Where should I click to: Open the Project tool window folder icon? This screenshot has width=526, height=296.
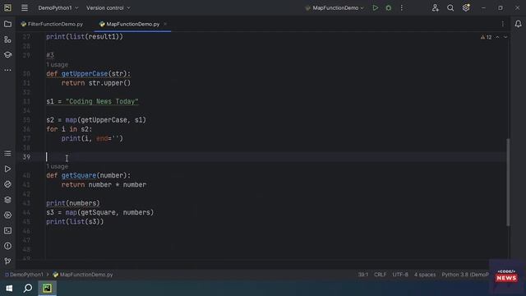pos(7,24)
